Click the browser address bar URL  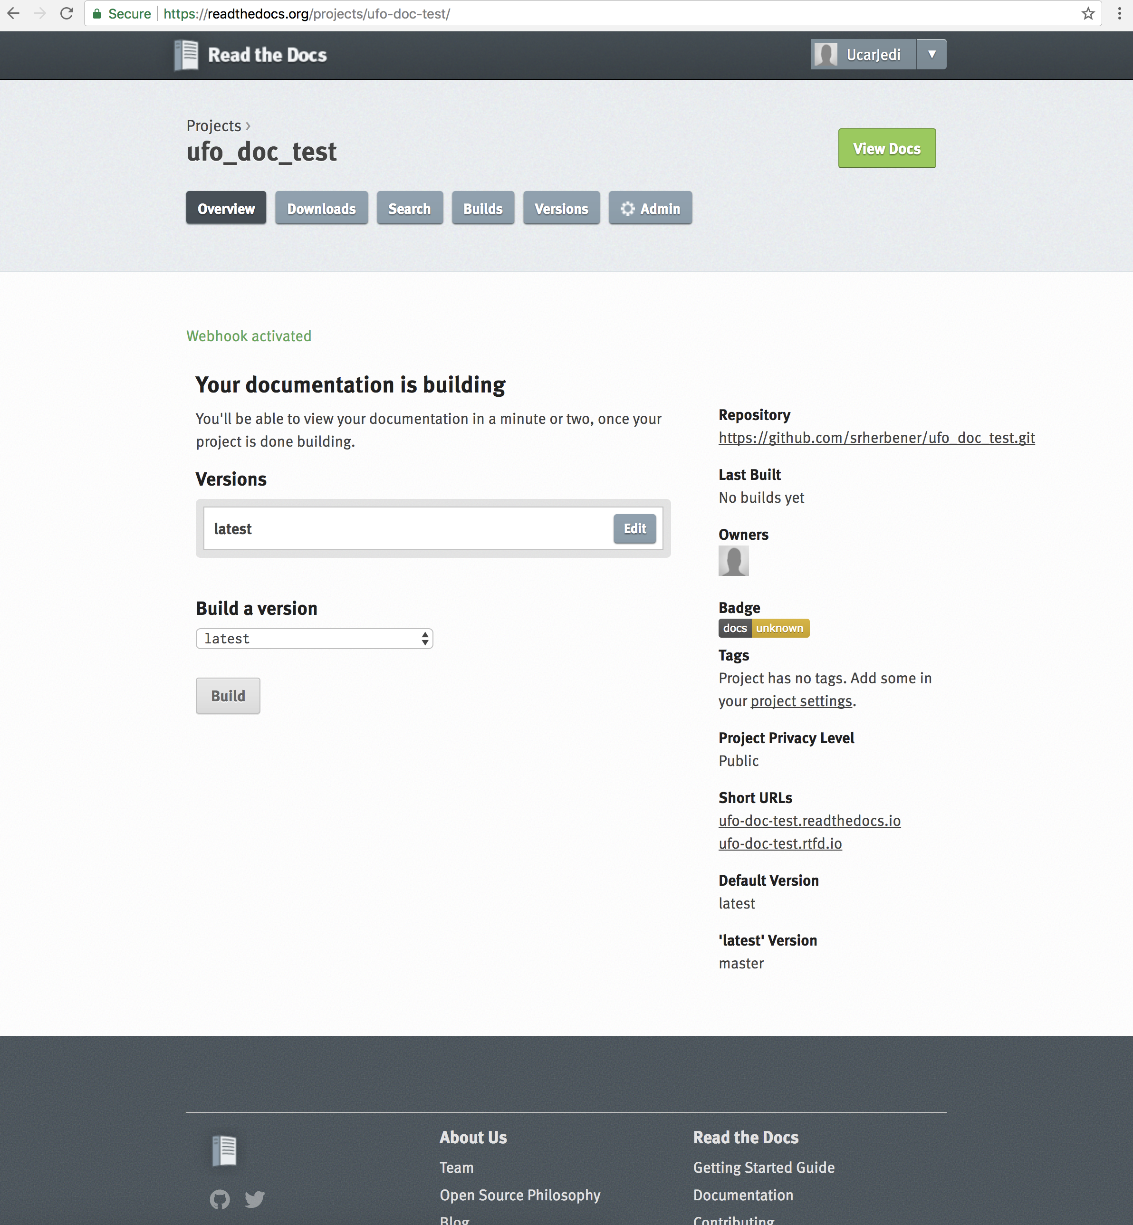click(307, 13)
